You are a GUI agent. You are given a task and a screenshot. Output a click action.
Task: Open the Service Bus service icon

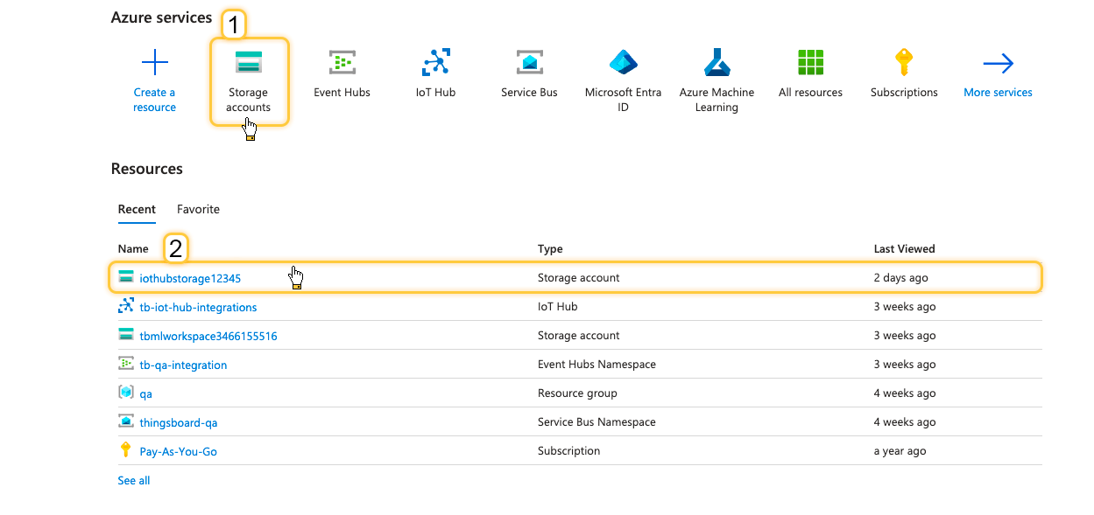[x=529, y=64]
